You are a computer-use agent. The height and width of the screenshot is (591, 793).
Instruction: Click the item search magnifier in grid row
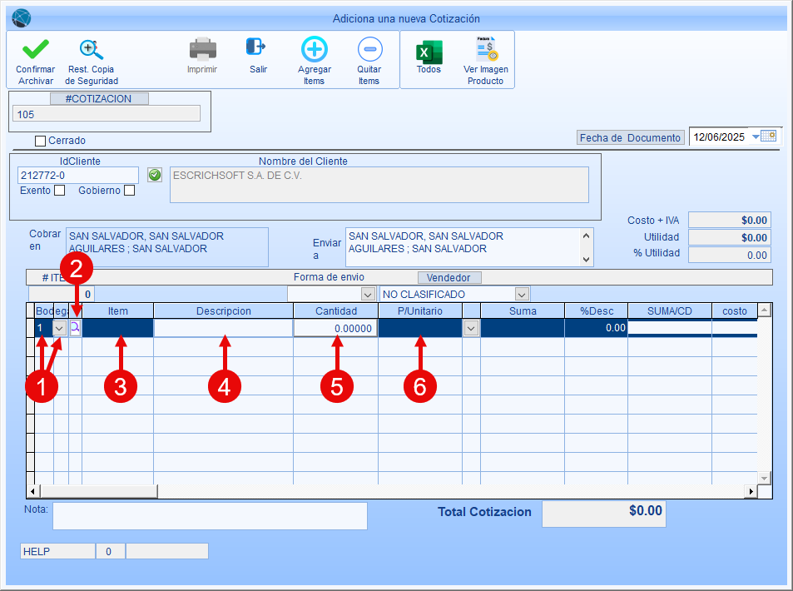[75, 328]
